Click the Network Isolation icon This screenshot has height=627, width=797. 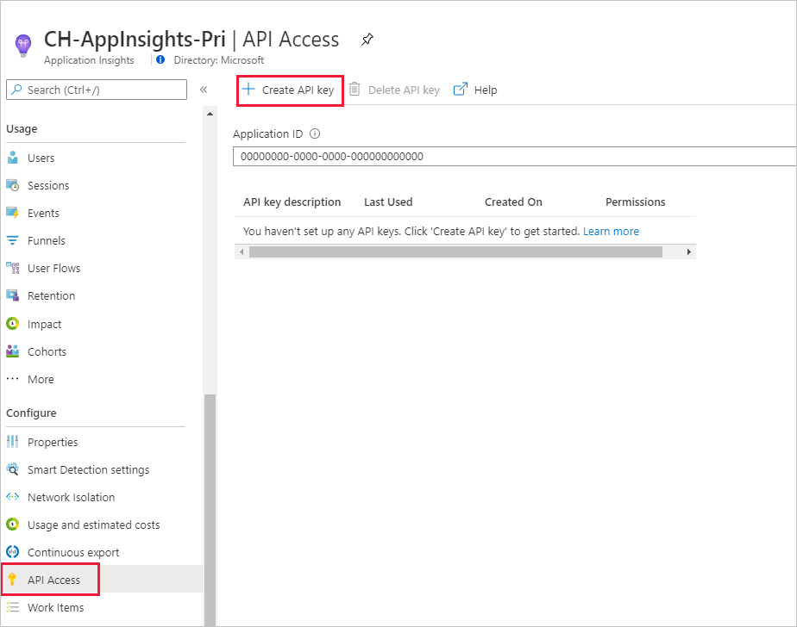(13, 497)
